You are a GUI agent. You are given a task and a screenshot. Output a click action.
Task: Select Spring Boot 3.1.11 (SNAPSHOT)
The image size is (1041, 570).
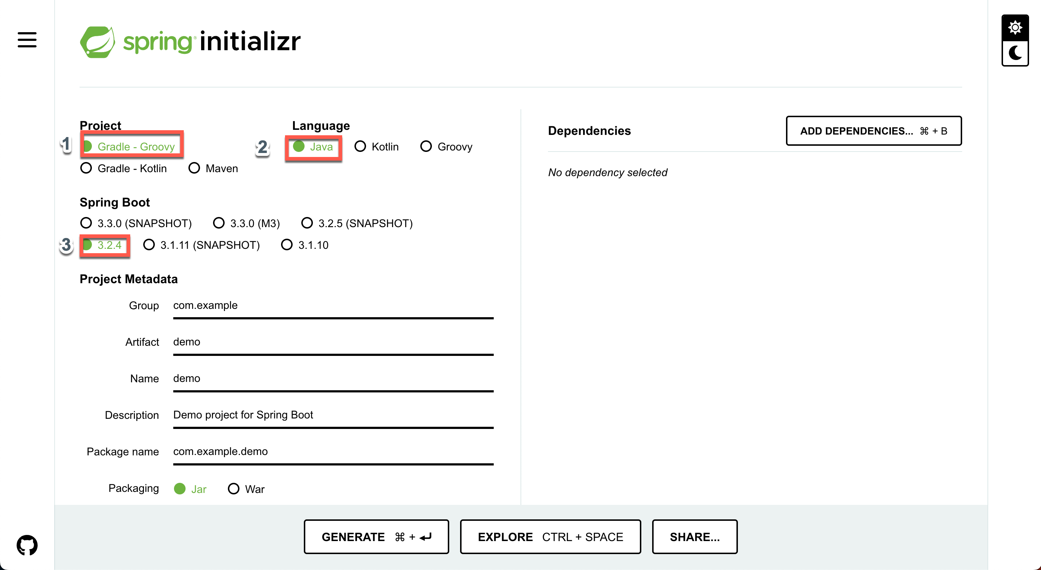point(202,245)
